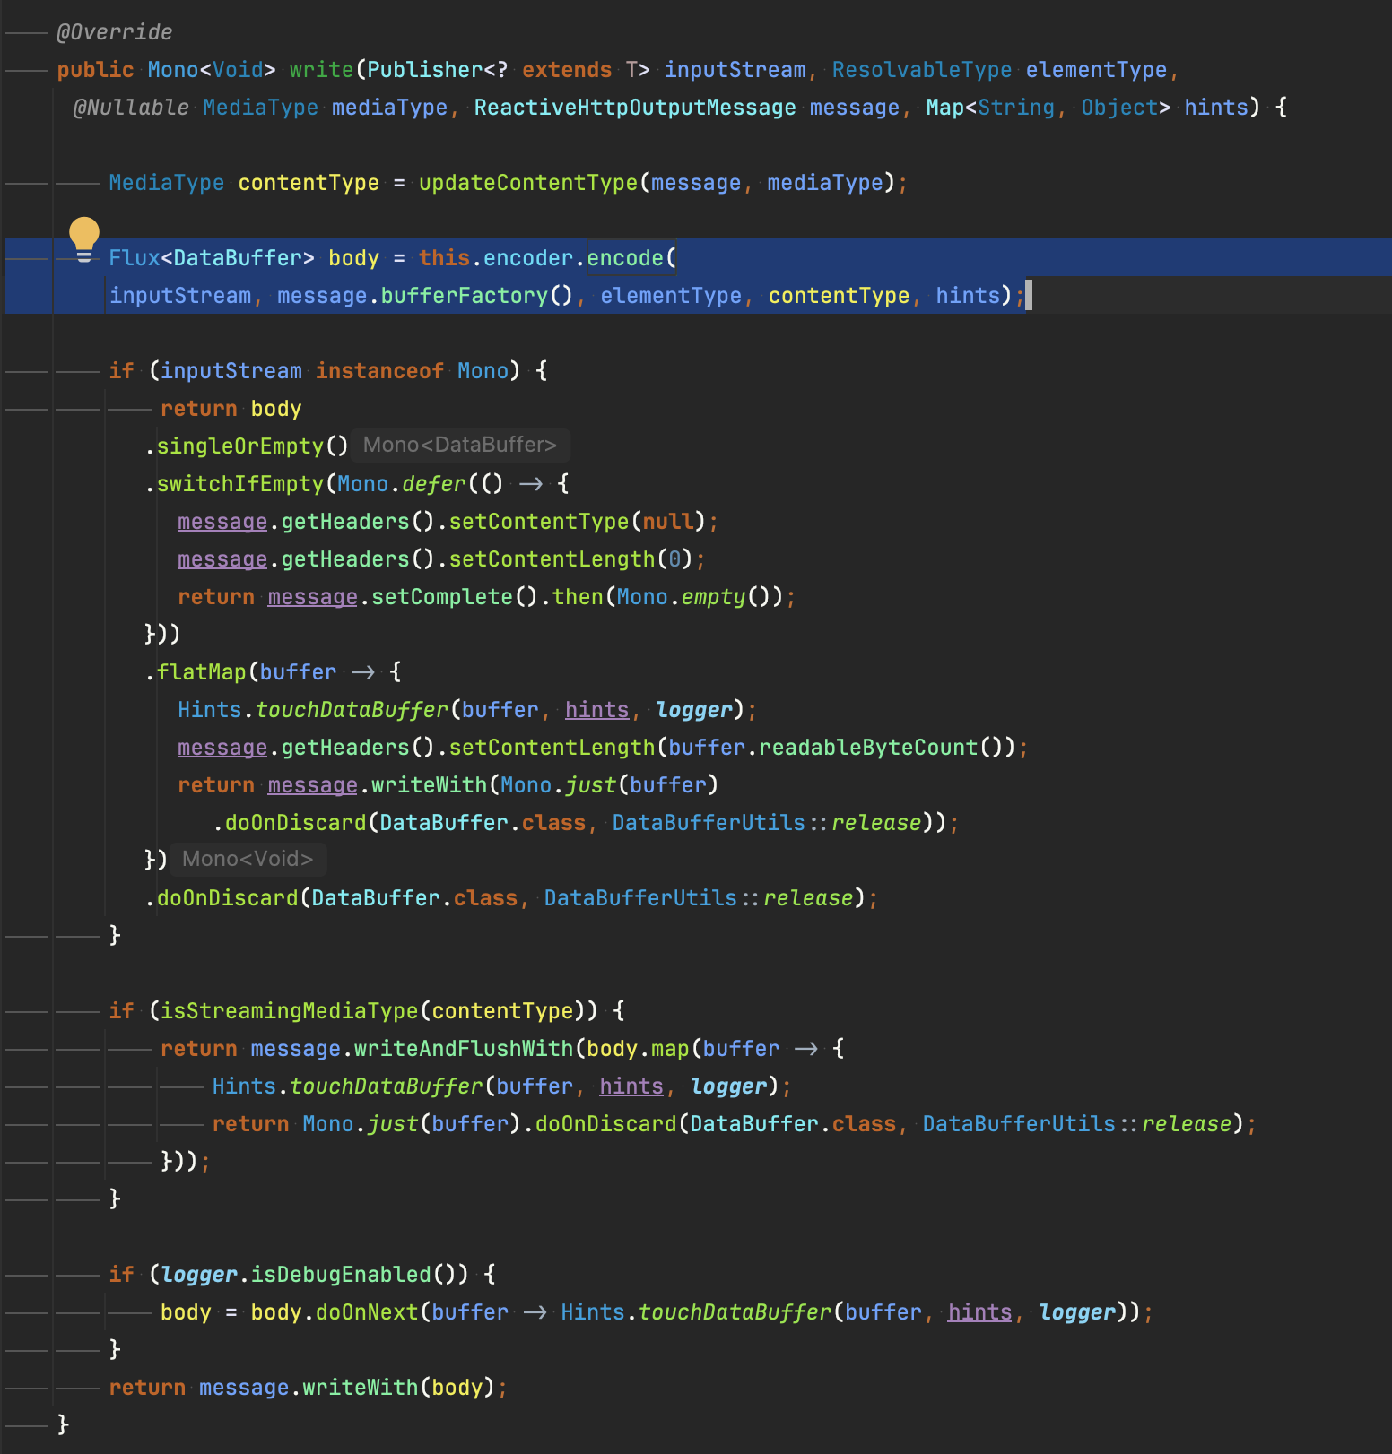Select the ReactiveHttpOutputMessage parameter type
The width and height of the screenshot is (1392, 1454).
pyautogui.click(x=634, y=108)
